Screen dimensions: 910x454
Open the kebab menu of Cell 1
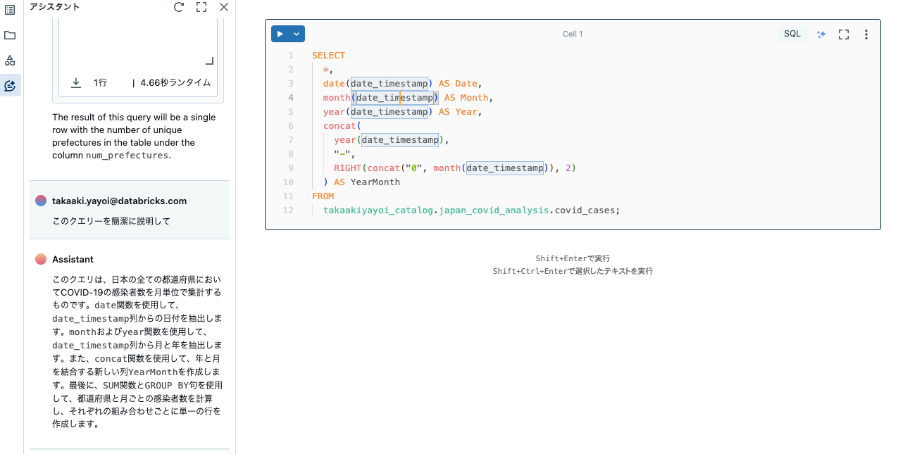click(866, 33)
